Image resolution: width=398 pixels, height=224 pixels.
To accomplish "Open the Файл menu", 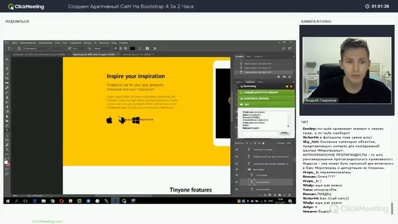I will tap(14, 43).
